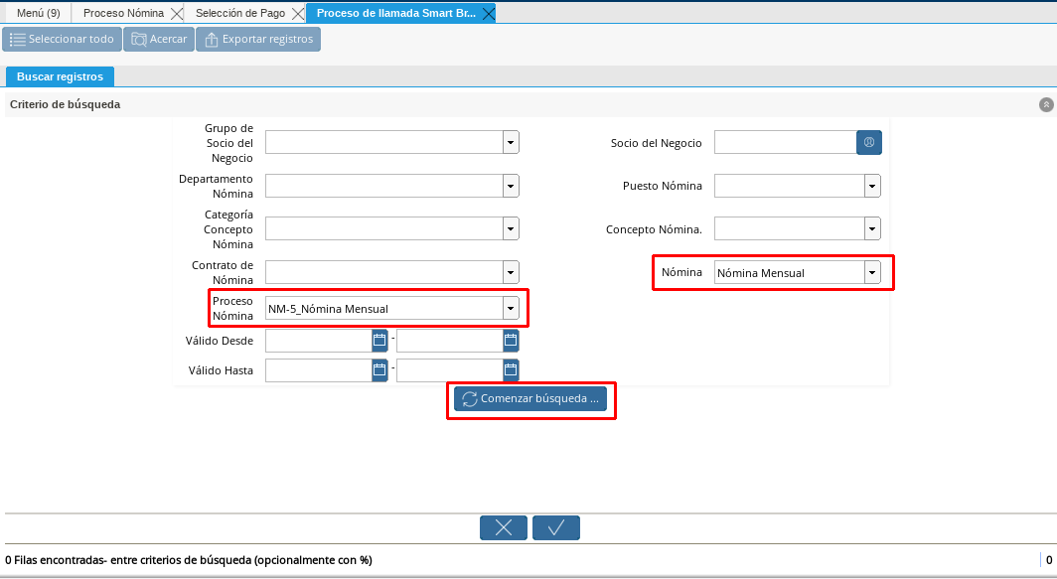Open Puesto Nómina dropdown arrow

[x=872, y=186]
